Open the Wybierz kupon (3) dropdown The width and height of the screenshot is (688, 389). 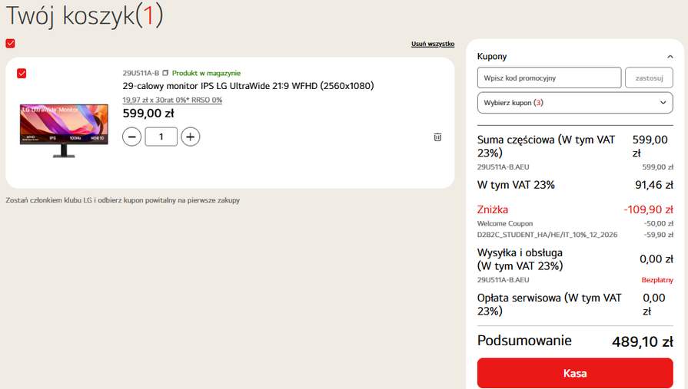click(575, 103)
